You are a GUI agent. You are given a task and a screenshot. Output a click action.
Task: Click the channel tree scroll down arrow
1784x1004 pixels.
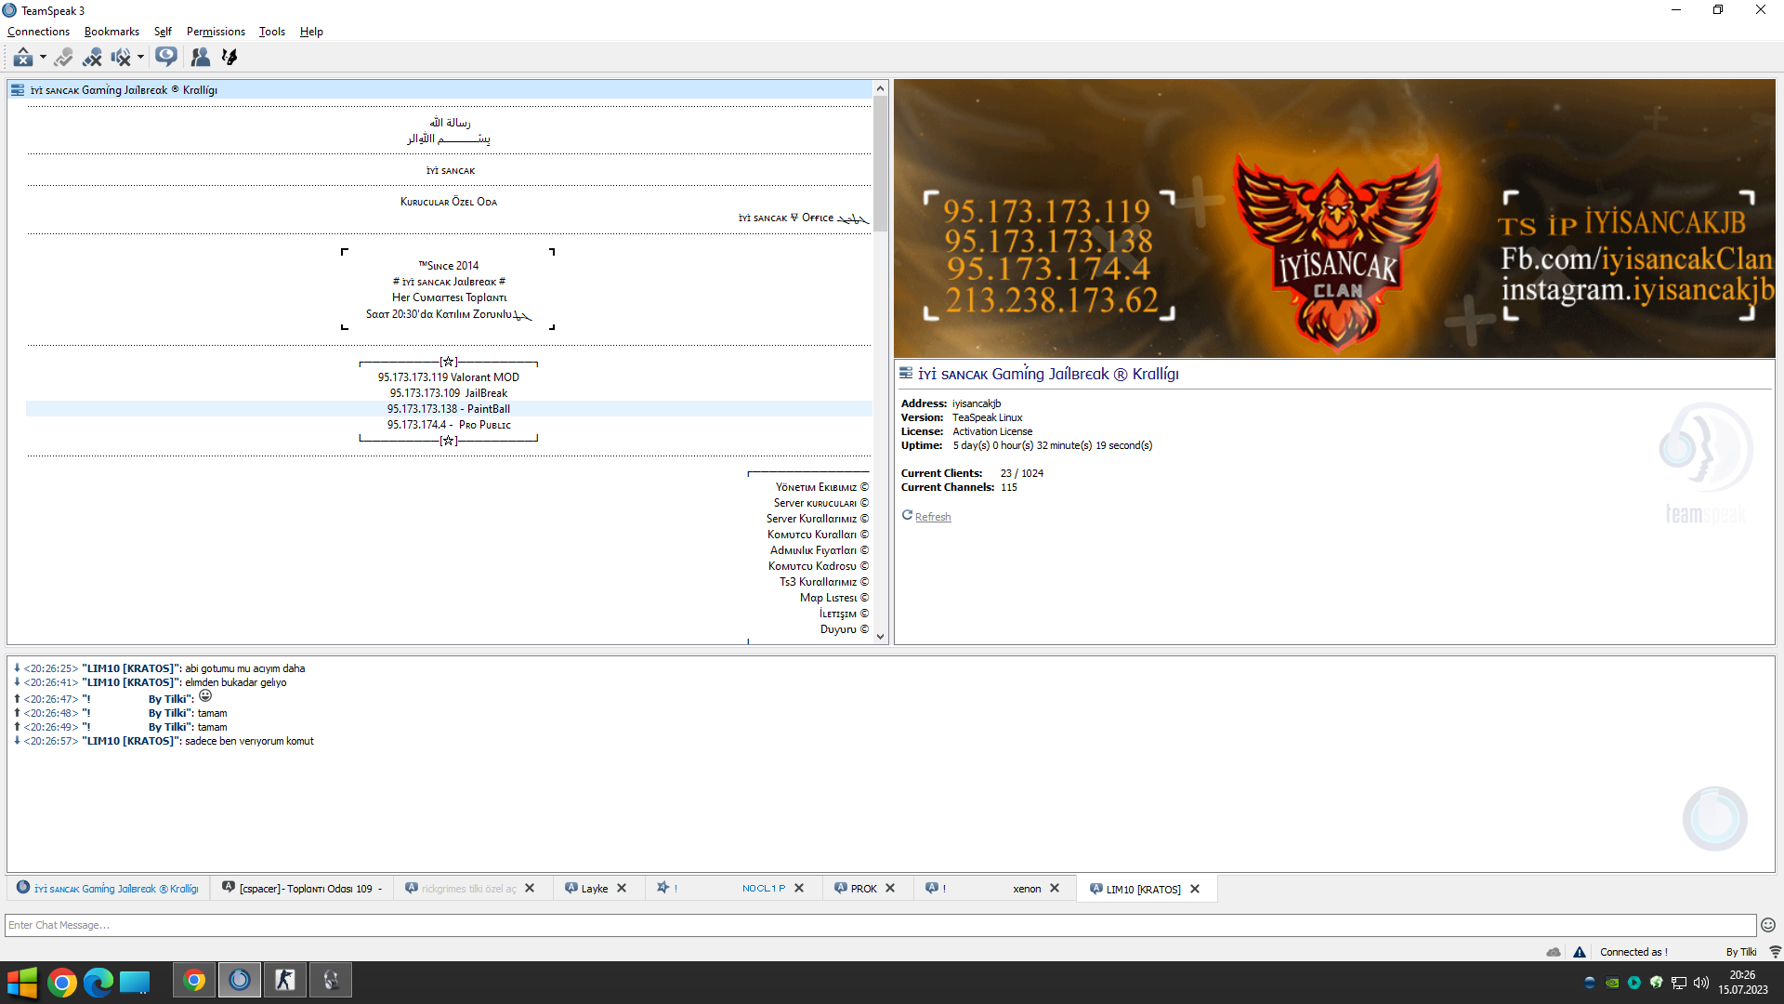click(880, 637)
